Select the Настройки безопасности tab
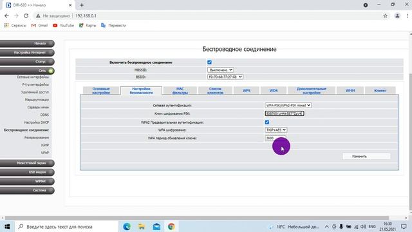 (x=141, y=90)
